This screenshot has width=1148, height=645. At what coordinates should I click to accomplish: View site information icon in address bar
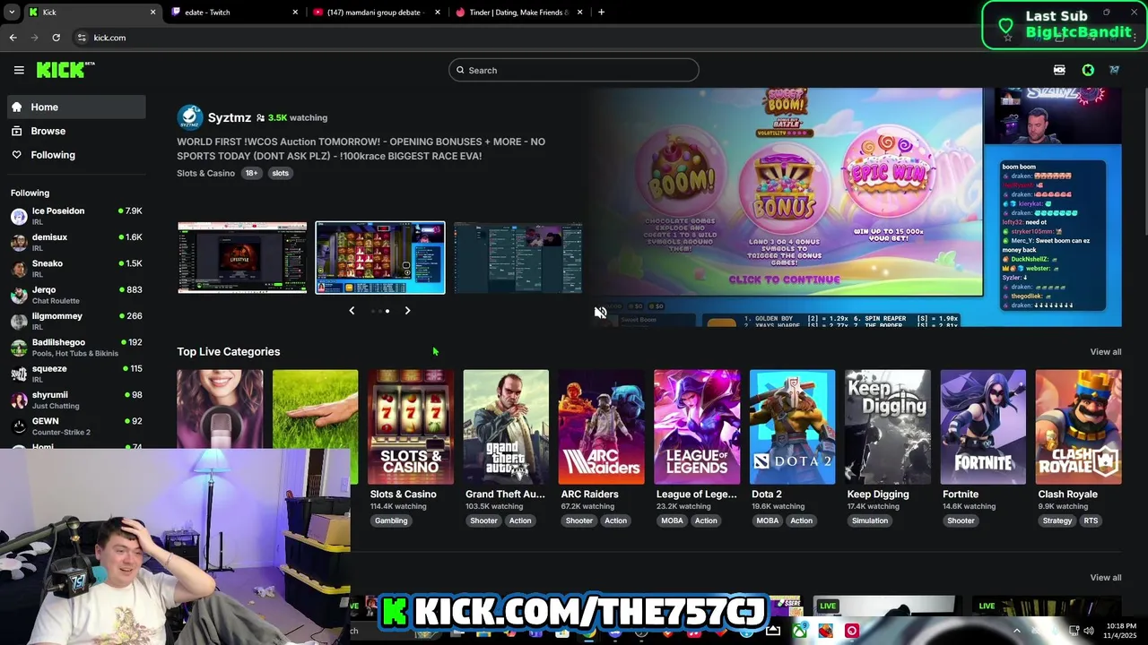coord(82,38)
